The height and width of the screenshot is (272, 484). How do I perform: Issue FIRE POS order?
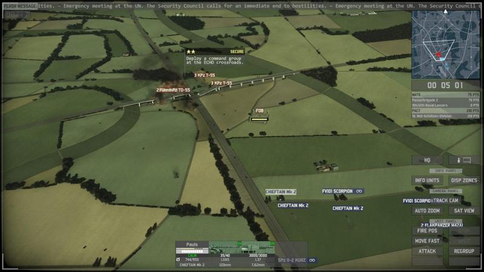pyautogui.click(x=427, y=231)
